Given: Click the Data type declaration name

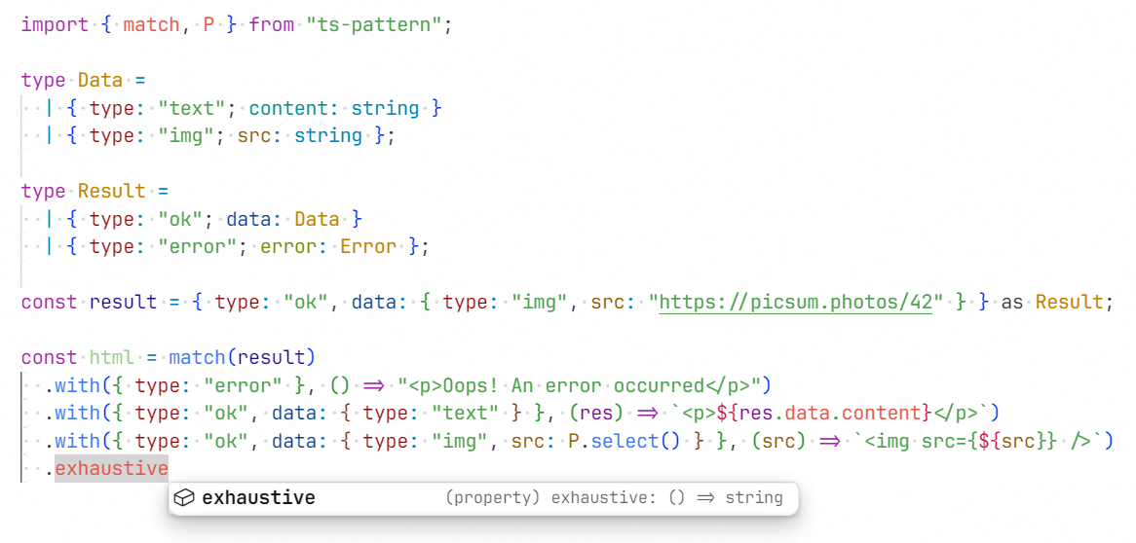Looking at the screenshot, I should click(100, 81).
